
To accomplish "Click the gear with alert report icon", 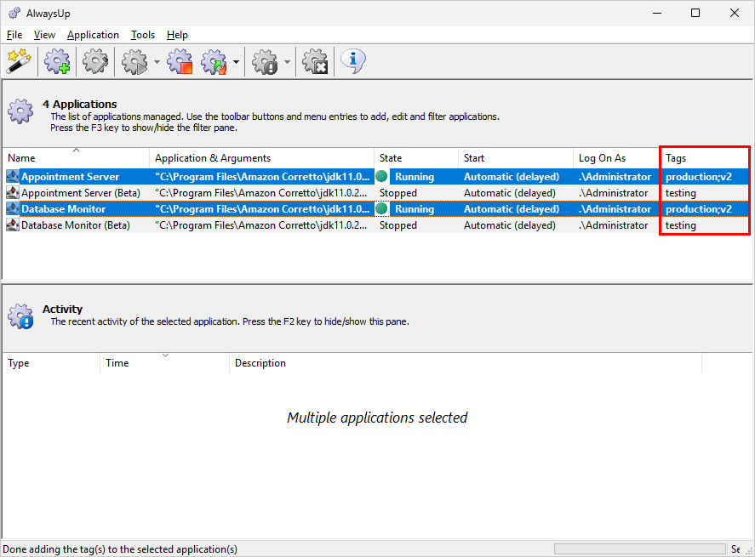I will (x=266, y=61).
